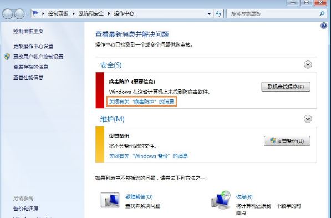The height and width of the screenshot is (218, 331).
Task: Collapse the 安全(S) section chevron
Action: (x=308, y=65)
